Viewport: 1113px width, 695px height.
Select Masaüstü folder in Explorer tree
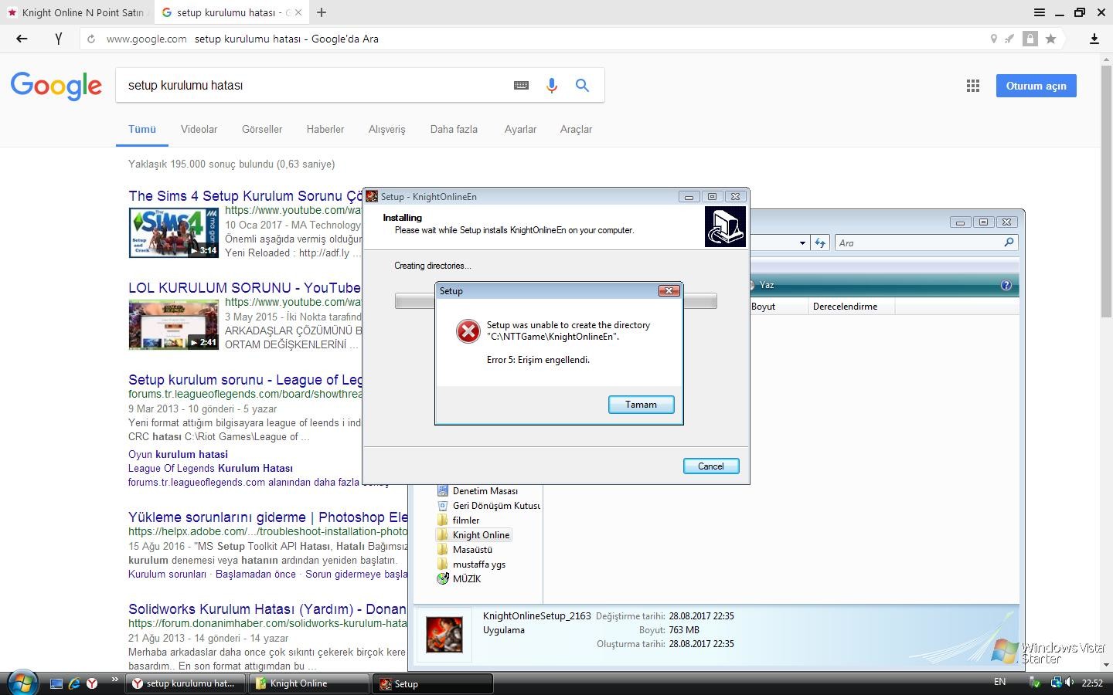tap(472, 550)
